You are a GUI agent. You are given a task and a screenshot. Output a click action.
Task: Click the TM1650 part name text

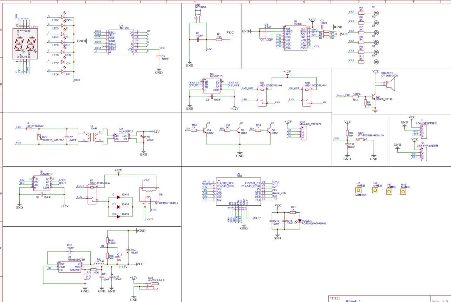(x=124, y=28)
